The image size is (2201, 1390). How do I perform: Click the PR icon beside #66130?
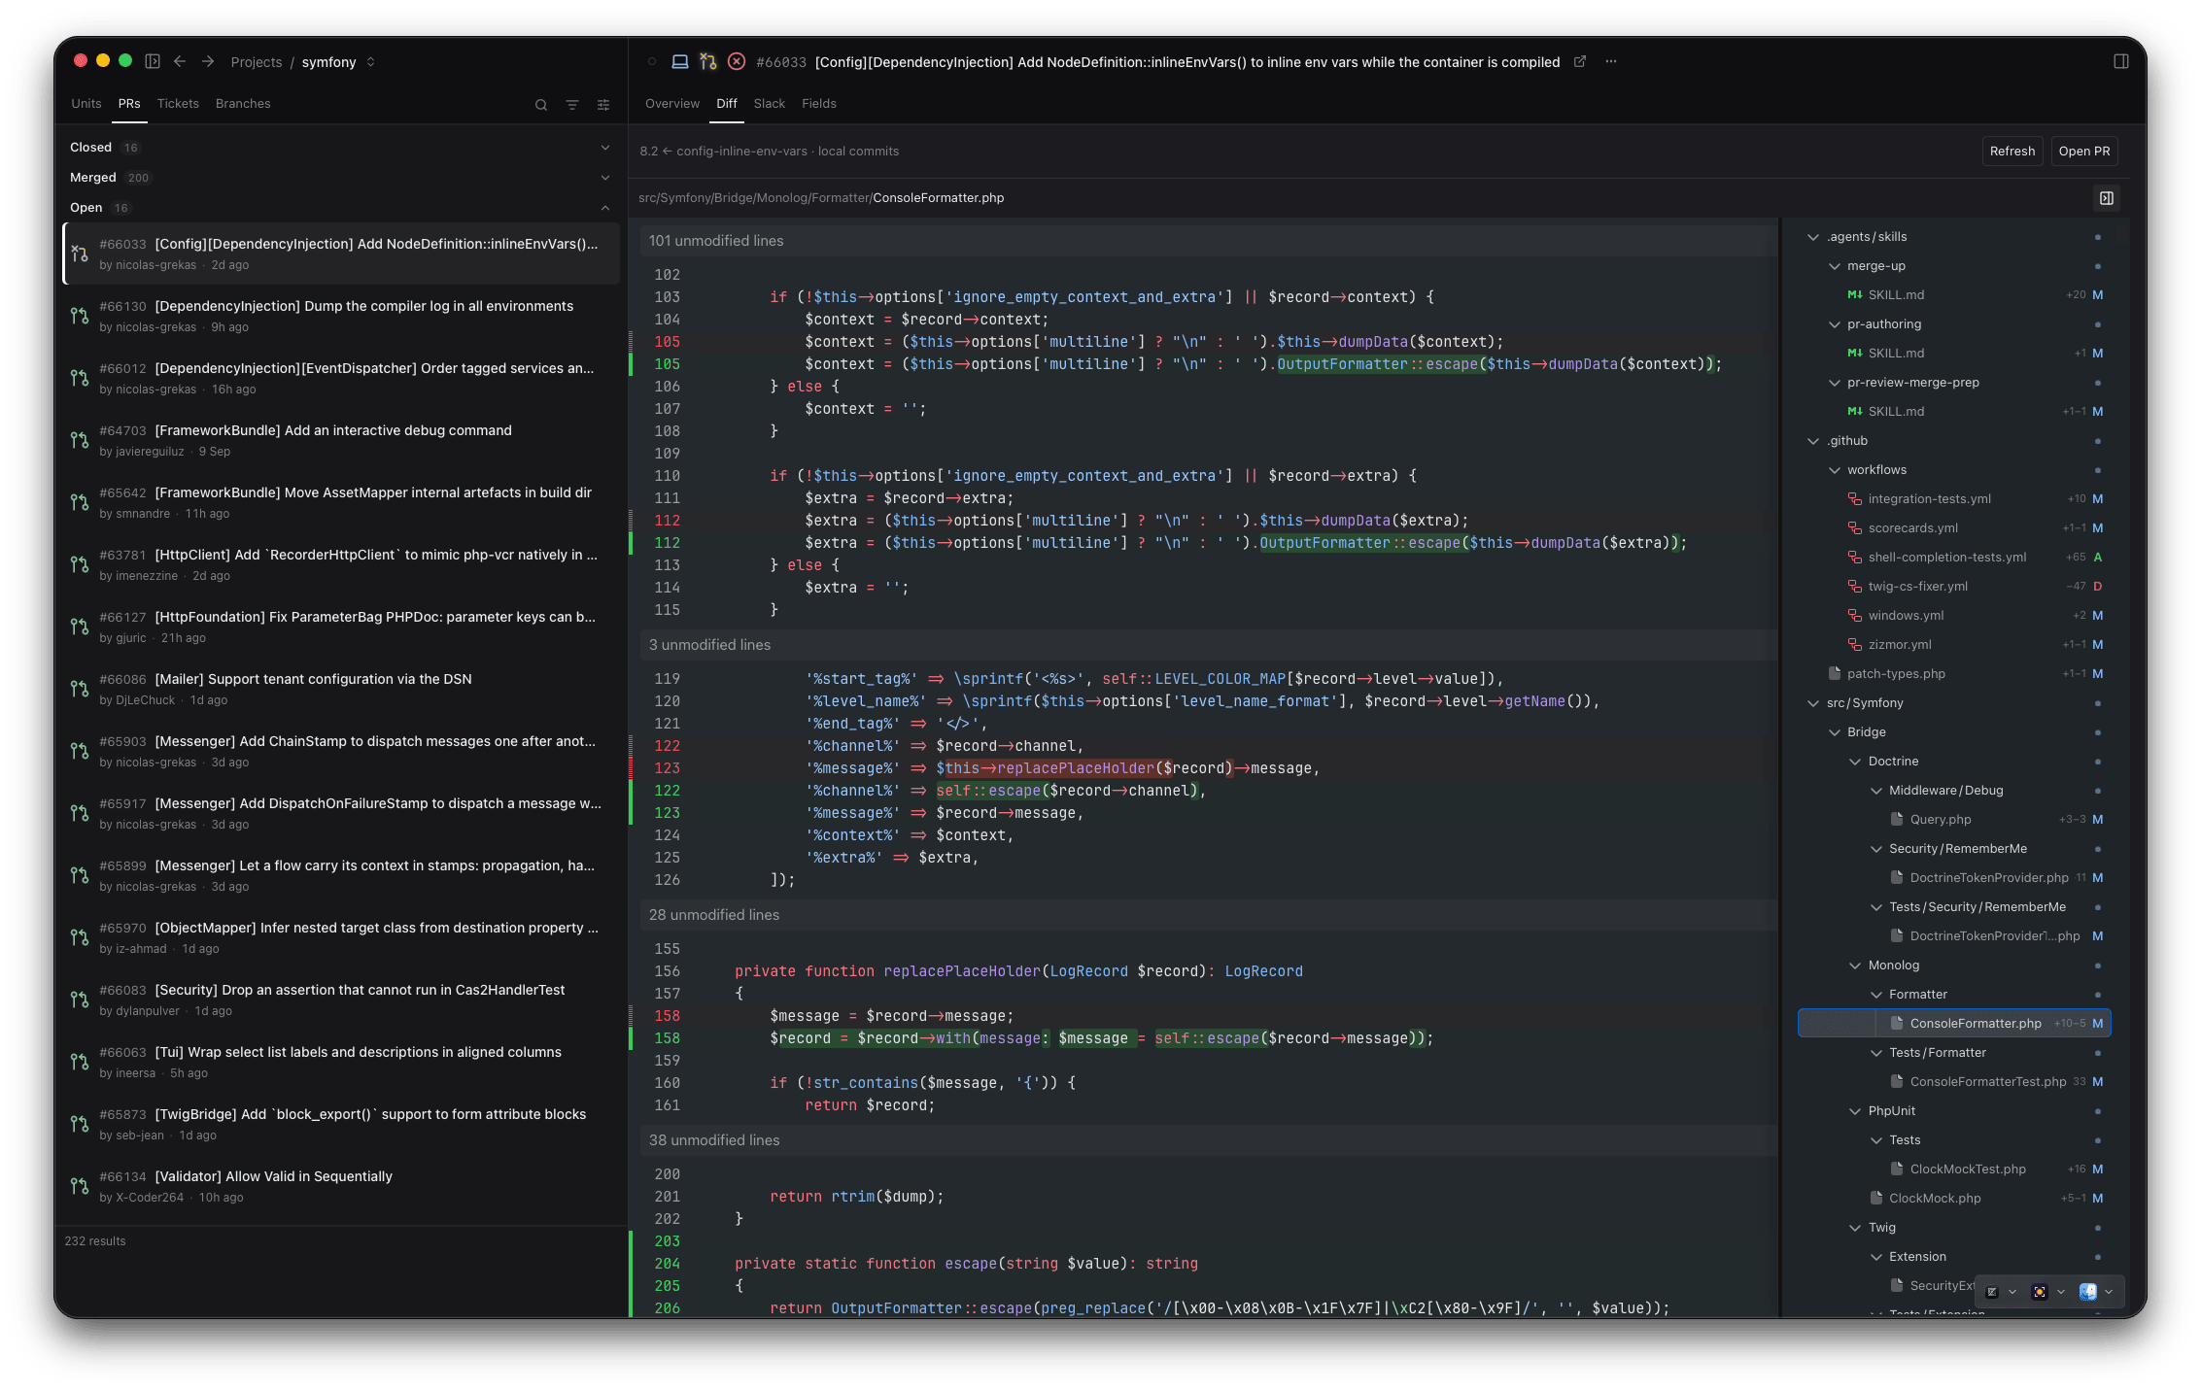point(80,316)
